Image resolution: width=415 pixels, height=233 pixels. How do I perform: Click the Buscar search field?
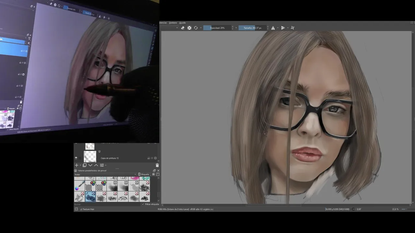pyautogui.click(x=107, y=204)
